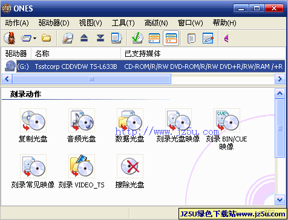Viewport: 288px width, 220px height.
Task: Click the first orange panel layout icon
Action: (x=154, y=38)
